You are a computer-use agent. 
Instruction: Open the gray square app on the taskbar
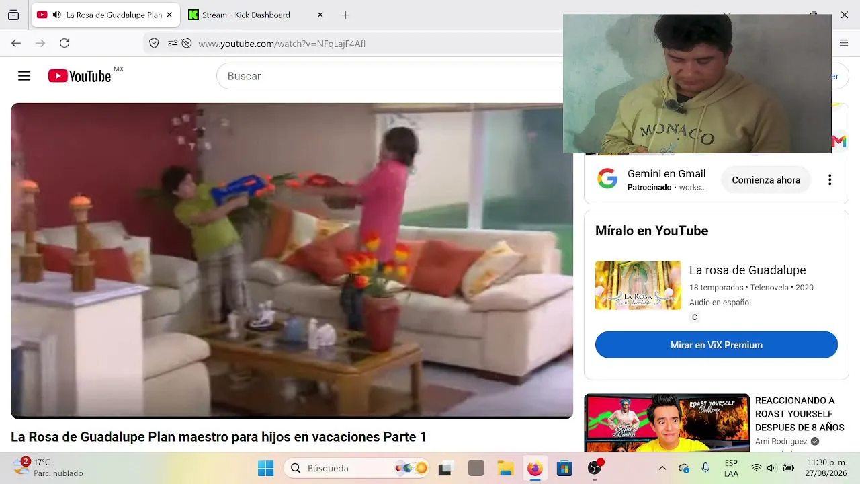(x=476, y=468)
